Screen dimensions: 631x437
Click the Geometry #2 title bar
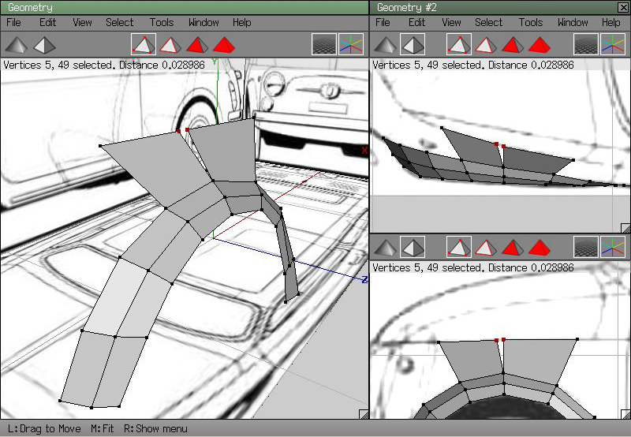(489, 7)
